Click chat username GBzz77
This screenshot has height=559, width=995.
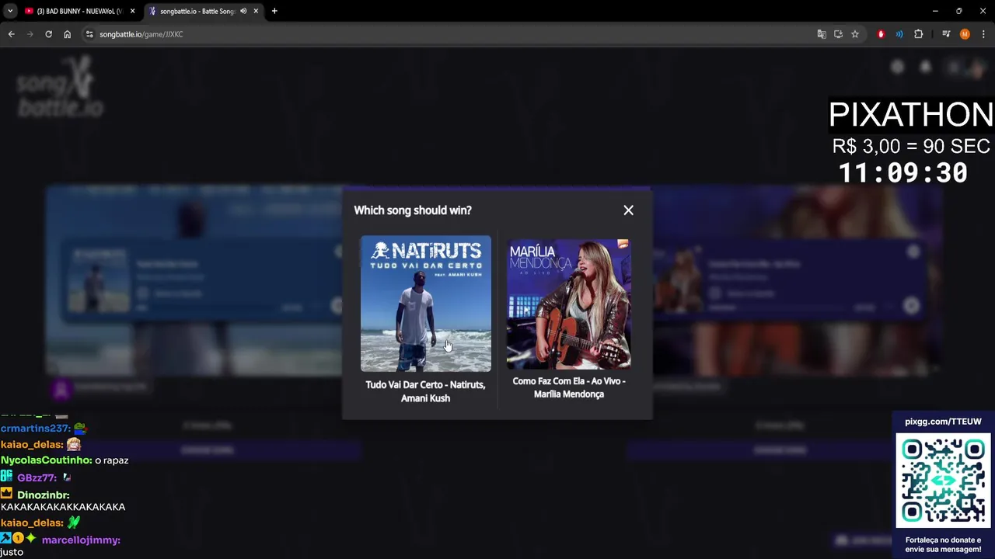click(x=37, y=478)
